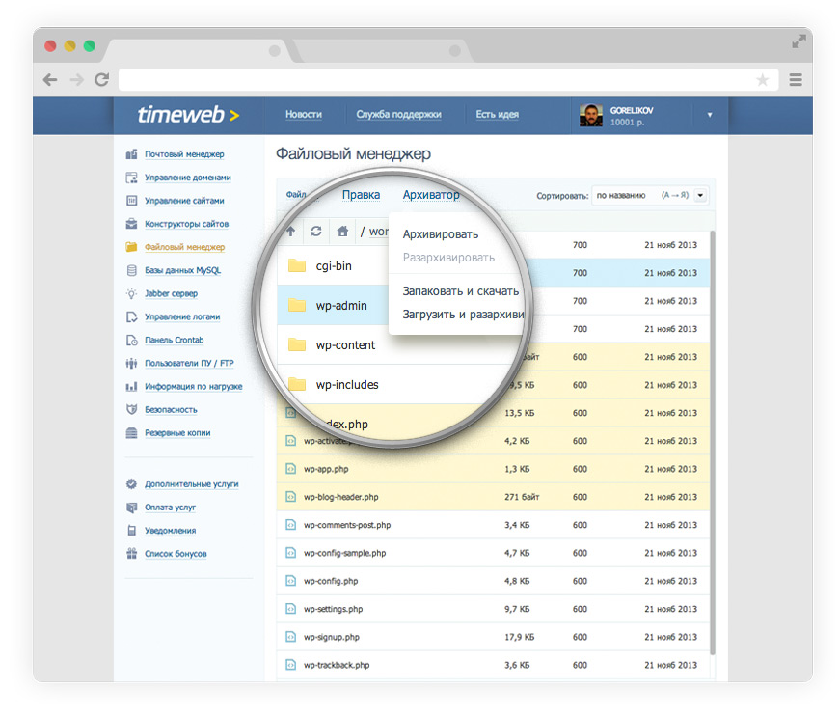Screen dimensions: 839x714
Task: Click the Базы данных MySQL icon
Action: point(131,270)
